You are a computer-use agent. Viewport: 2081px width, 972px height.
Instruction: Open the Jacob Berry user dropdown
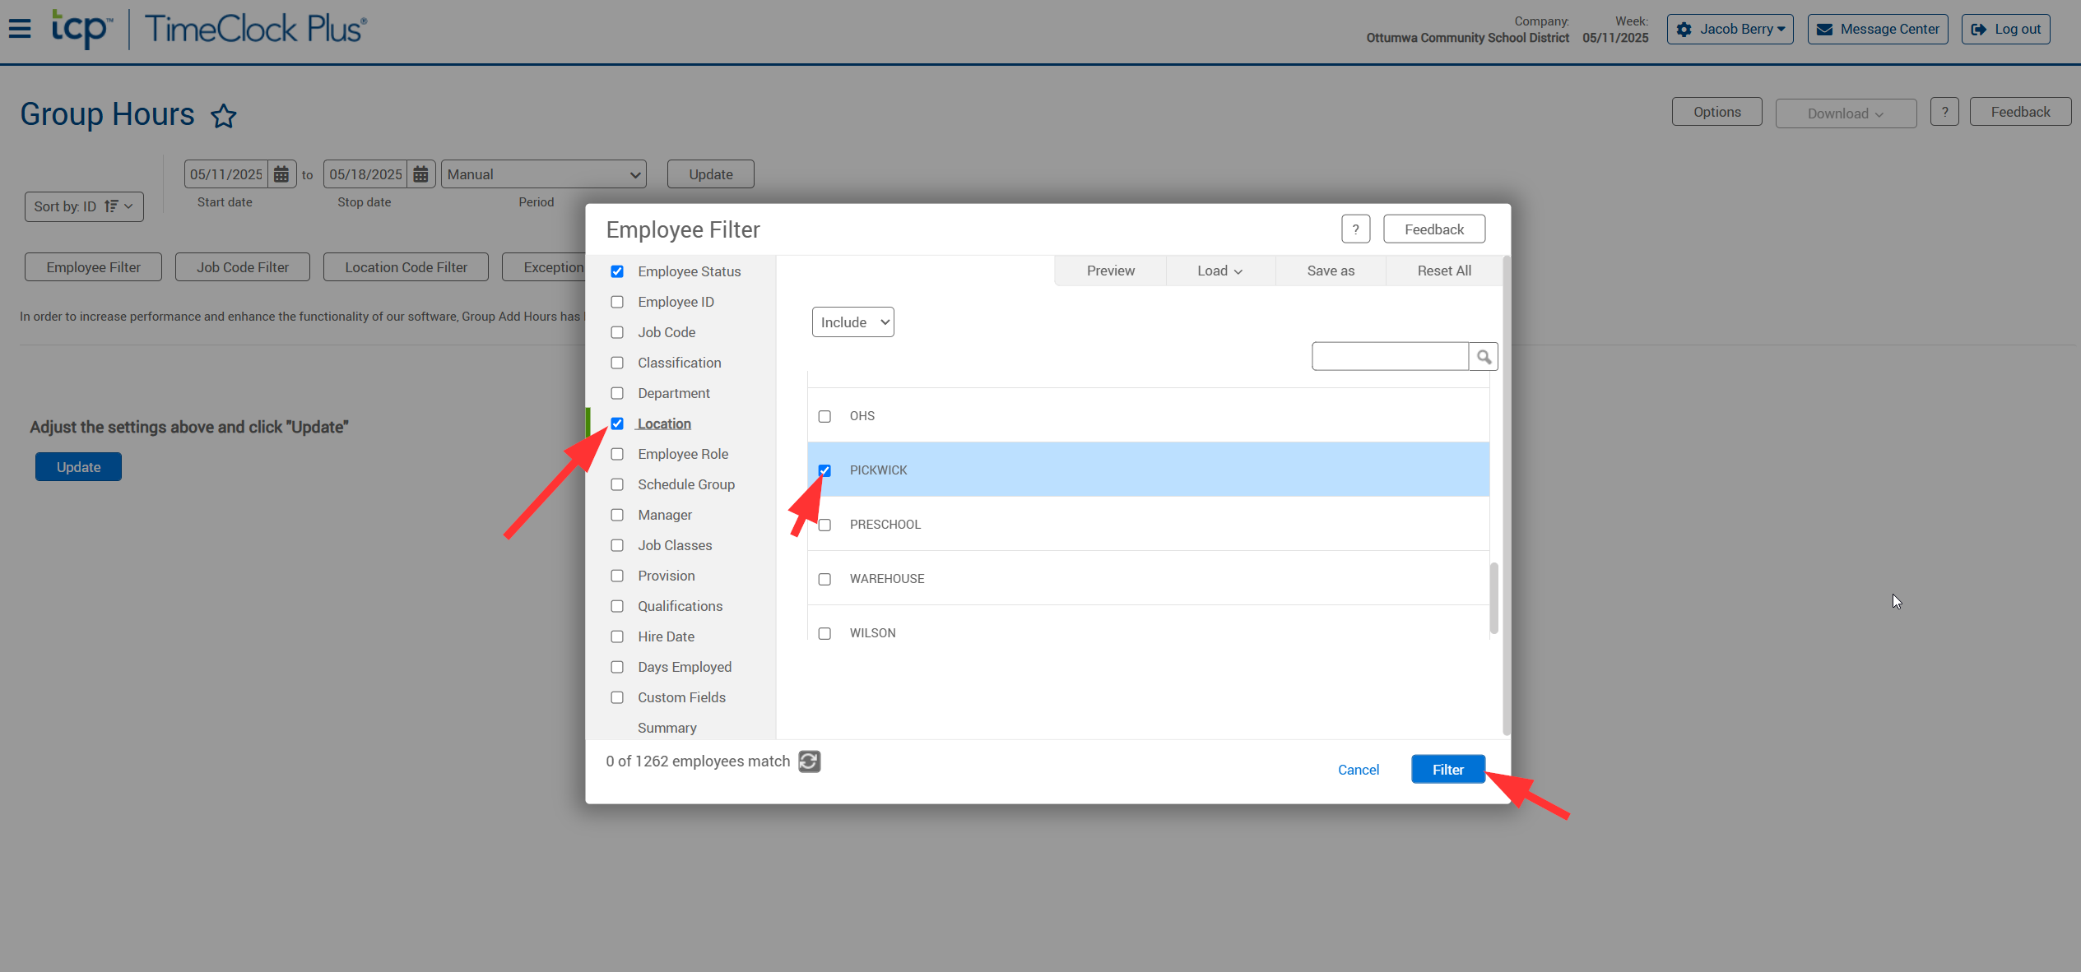coord(1730,29)
